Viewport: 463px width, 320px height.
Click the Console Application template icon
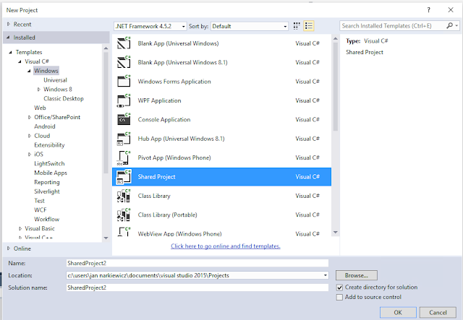click(x=124, y=119)
